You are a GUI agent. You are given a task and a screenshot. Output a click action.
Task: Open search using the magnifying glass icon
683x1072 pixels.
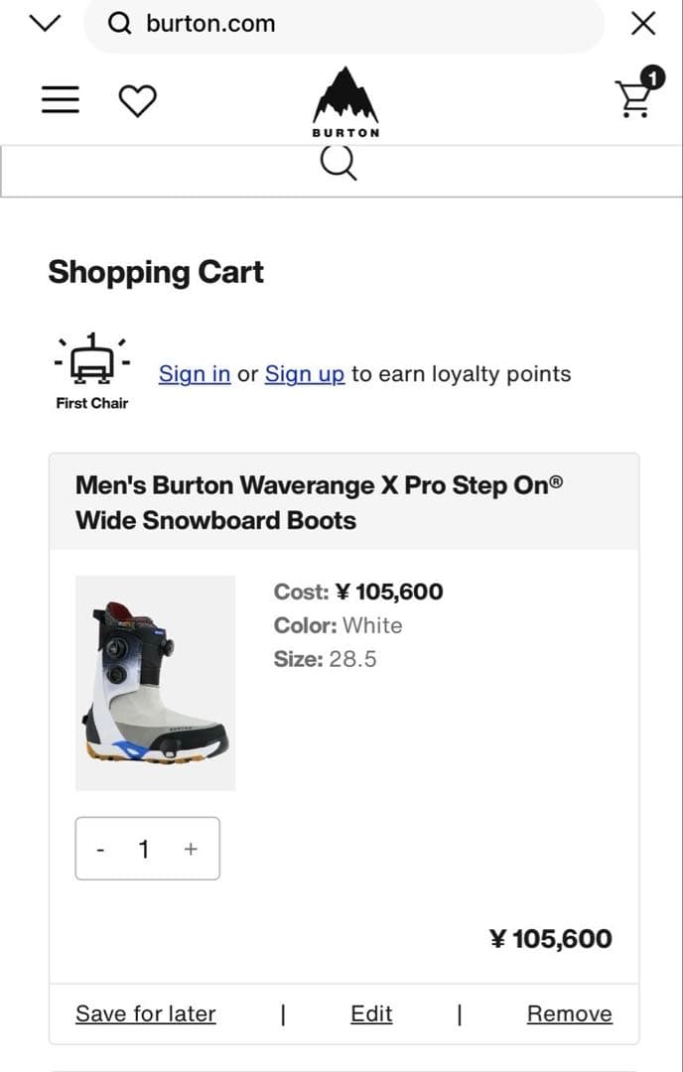[x=339, y=162]
